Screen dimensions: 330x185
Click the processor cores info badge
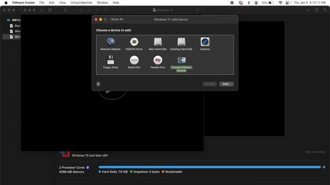[88, 168]
